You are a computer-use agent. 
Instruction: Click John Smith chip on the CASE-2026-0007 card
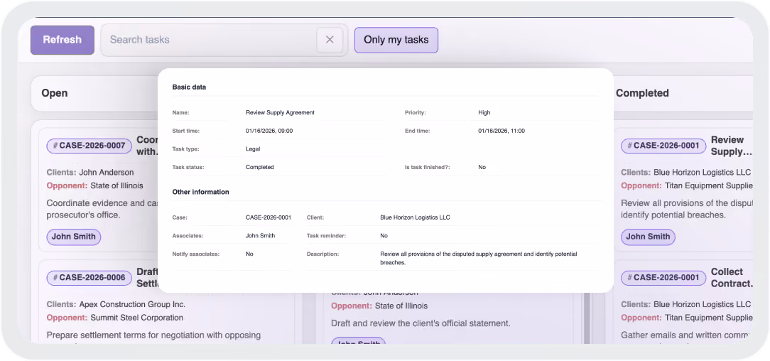74,237
